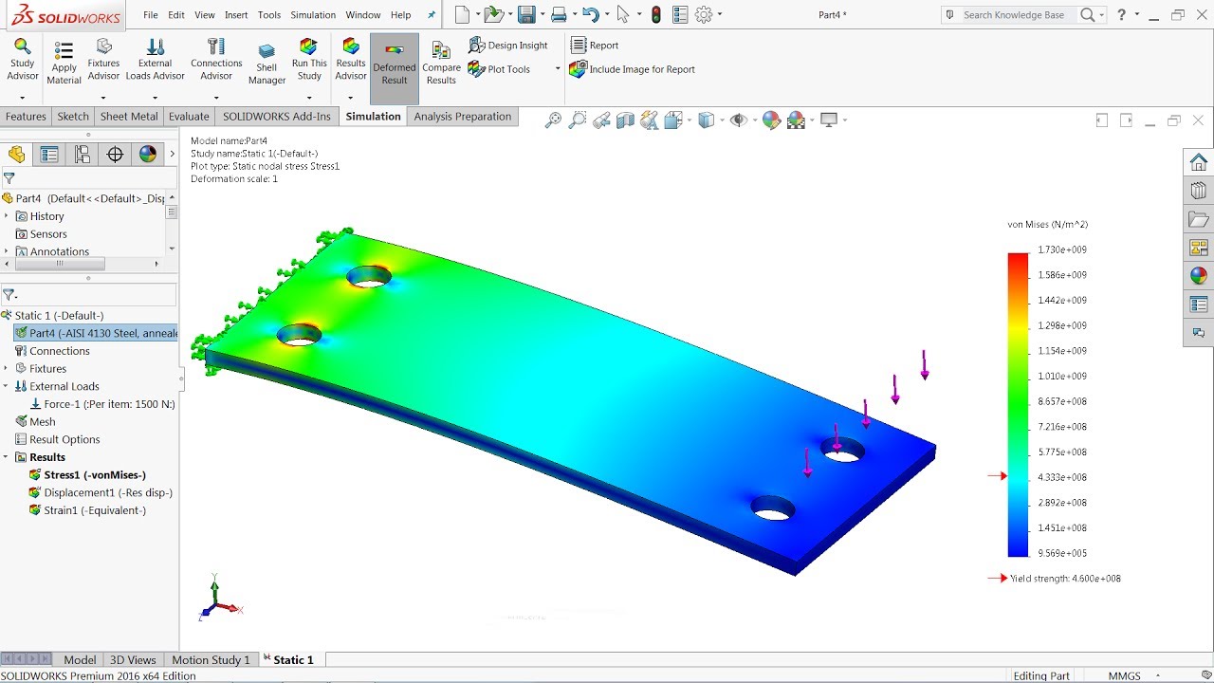The height and width of the screenshot is (683, 1214).
Task: Open the Simulation menu
Action: coord(313,15)
